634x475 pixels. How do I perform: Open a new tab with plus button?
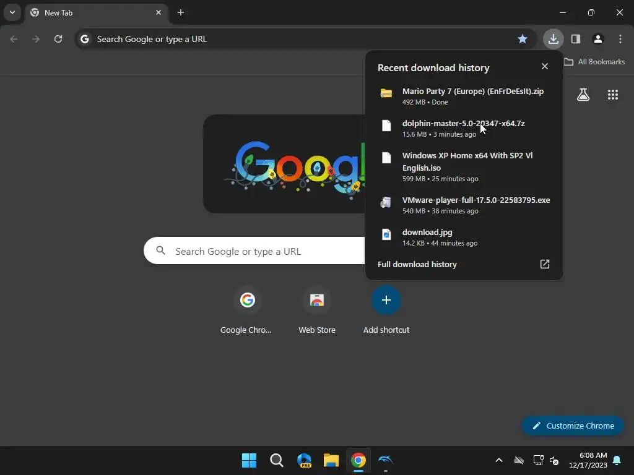[x=181, y=12]
